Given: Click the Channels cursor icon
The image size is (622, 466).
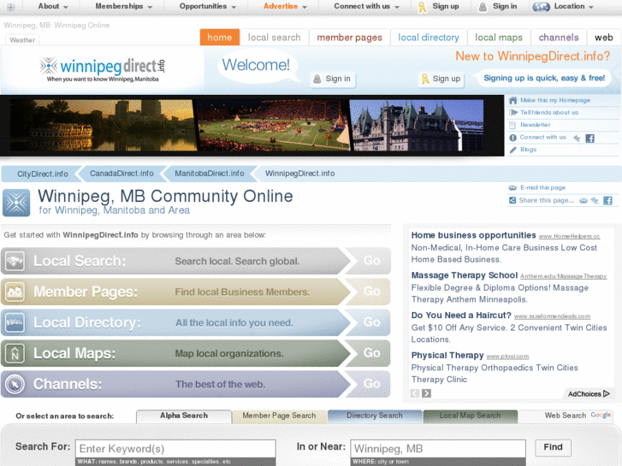Looking at the screenshot, I should (x=15, y=384).
